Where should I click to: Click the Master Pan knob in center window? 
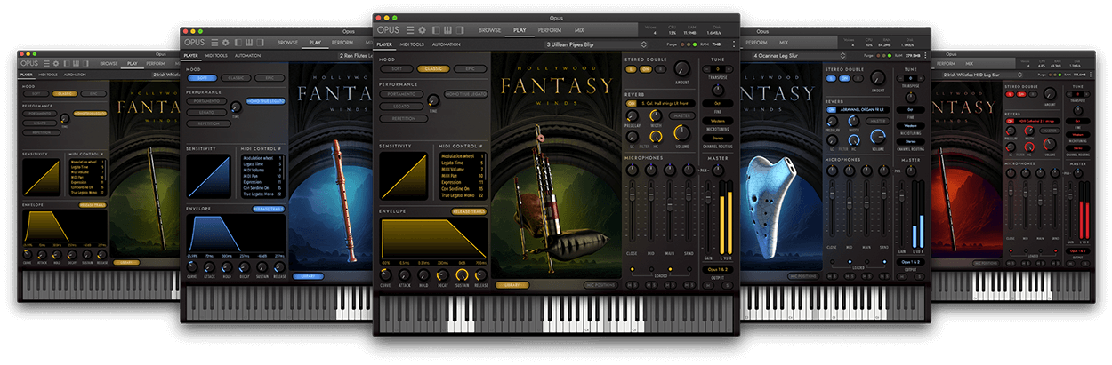click(x=717, y=169)
